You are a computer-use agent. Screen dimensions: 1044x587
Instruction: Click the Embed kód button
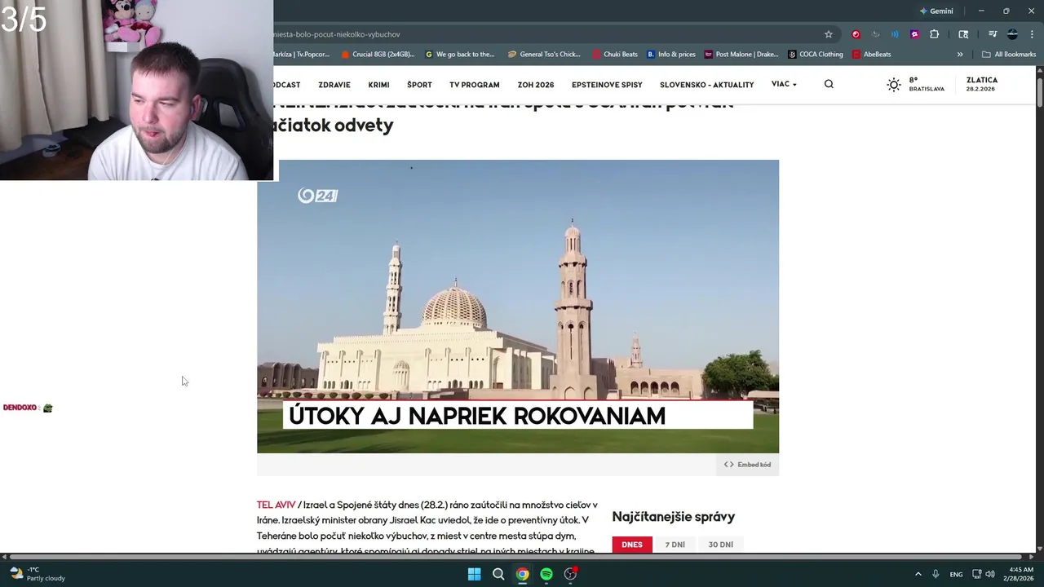747,465
